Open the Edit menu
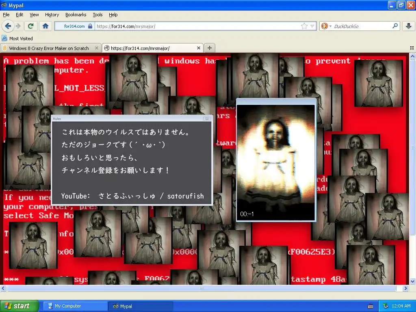 pos(19,15)
